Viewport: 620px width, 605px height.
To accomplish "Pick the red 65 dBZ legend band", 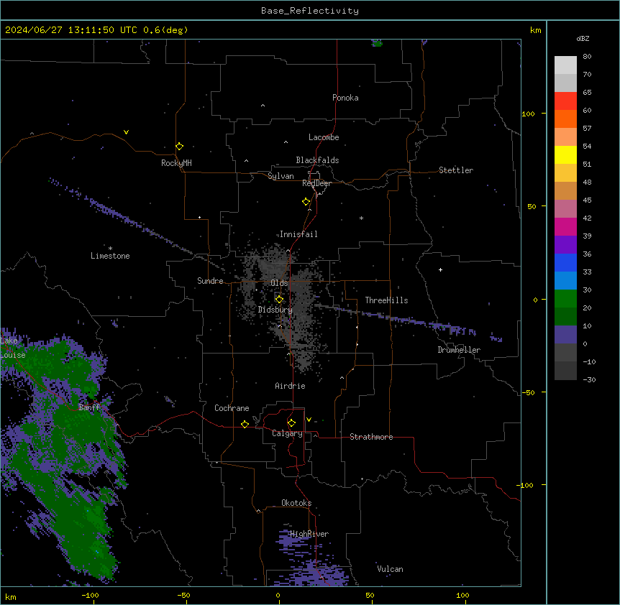I will click(x=565, y=101).
